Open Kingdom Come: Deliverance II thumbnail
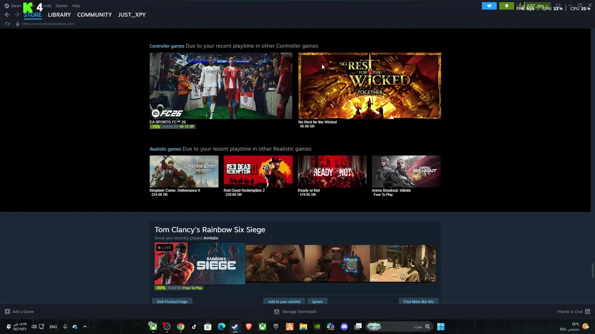The height and width of the screenshot is (334, 595). click(184, 172)
